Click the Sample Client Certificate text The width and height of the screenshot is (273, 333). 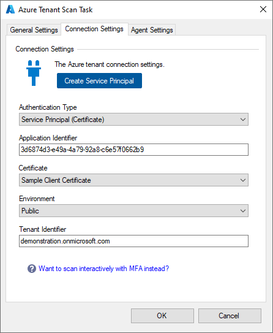pos(56,180)
